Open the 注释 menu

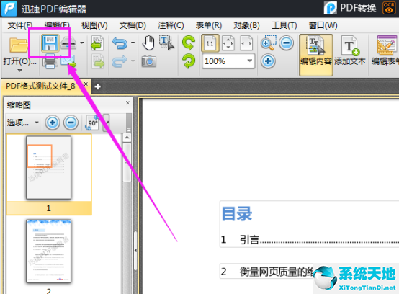(171, 25)
